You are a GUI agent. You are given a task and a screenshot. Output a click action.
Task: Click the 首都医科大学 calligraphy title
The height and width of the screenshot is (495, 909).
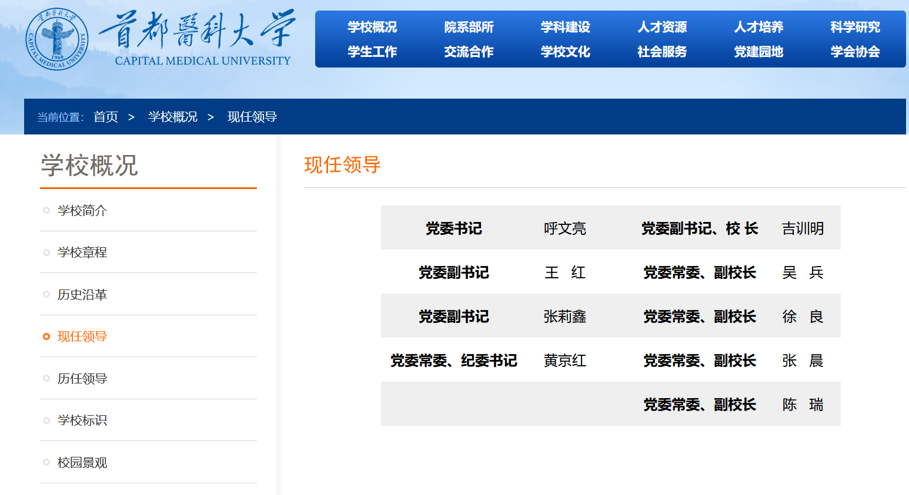(x=197, y=29)
